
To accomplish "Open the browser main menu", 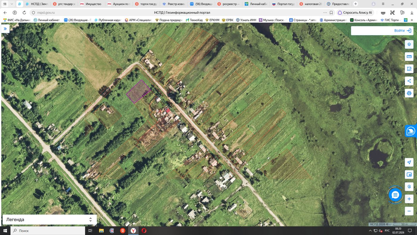I will 383,4.
